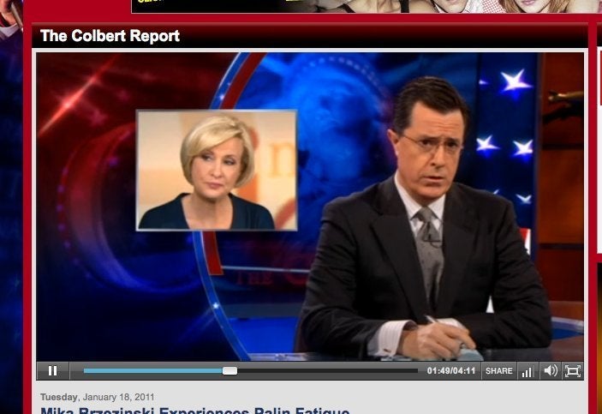
Task: Click The Colbert Report header title
Action: (110, 36)
